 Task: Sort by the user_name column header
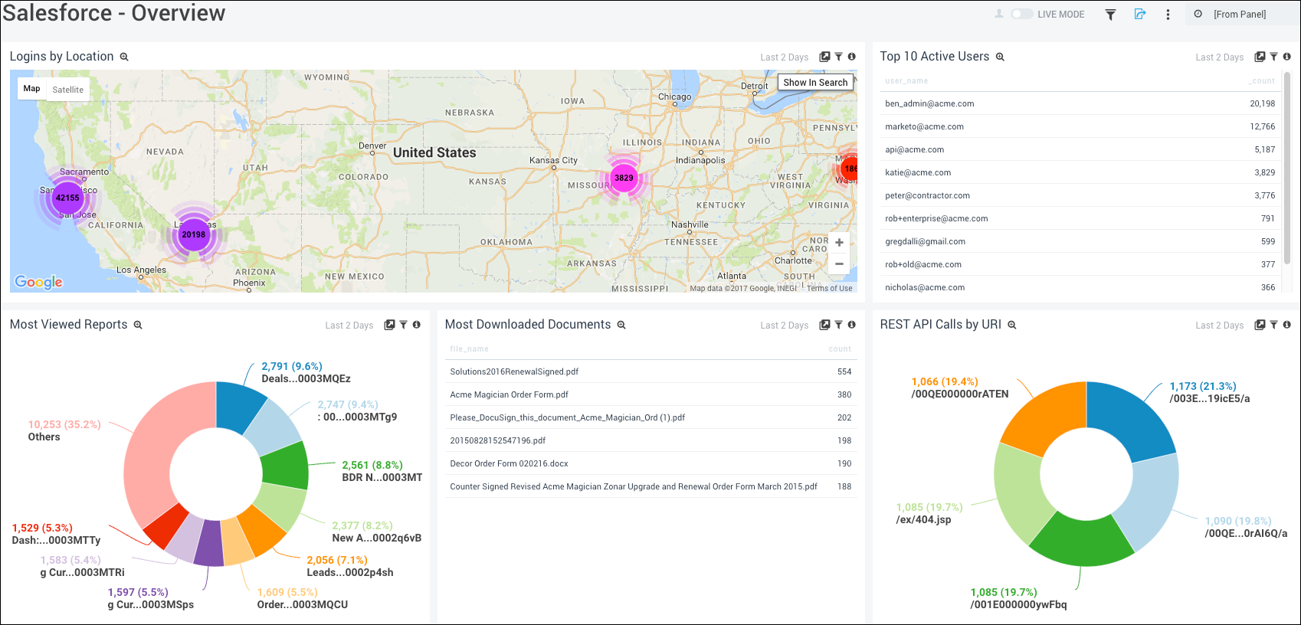click(x=906, y=81)
